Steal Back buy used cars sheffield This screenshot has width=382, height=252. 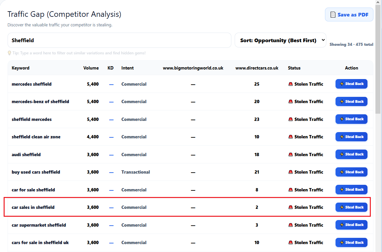coord(351,172)
